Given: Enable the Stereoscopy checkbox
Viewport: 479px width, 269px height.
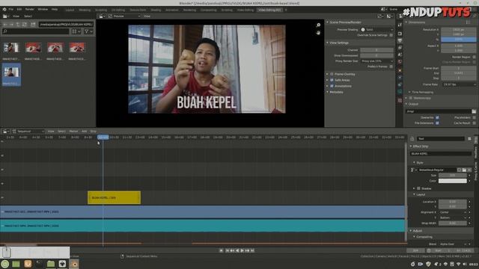Looking at the screenshot, I should 411,98.
